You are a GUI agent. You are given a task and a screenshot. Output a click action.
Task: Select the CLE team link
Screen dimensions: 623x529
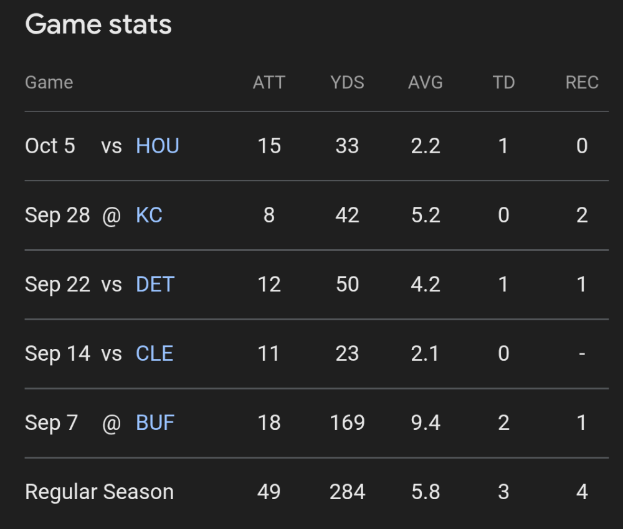pyautogui.click(x=155, y=353)
